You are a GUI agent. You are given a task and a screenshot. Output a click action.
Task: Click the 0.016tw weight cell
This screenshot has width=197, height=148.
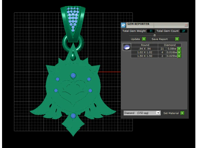tap(172, 52)
